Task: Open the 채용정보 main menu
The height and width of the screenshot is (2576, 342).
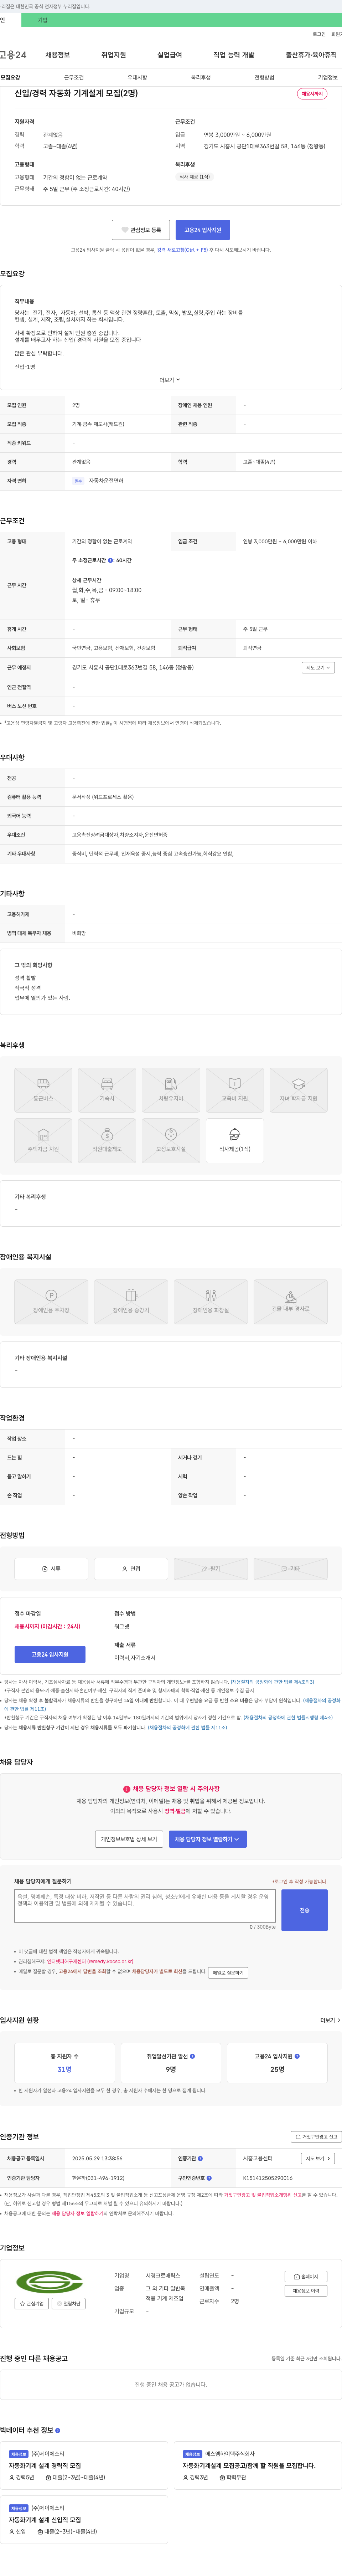Action: tap(58, 55)
